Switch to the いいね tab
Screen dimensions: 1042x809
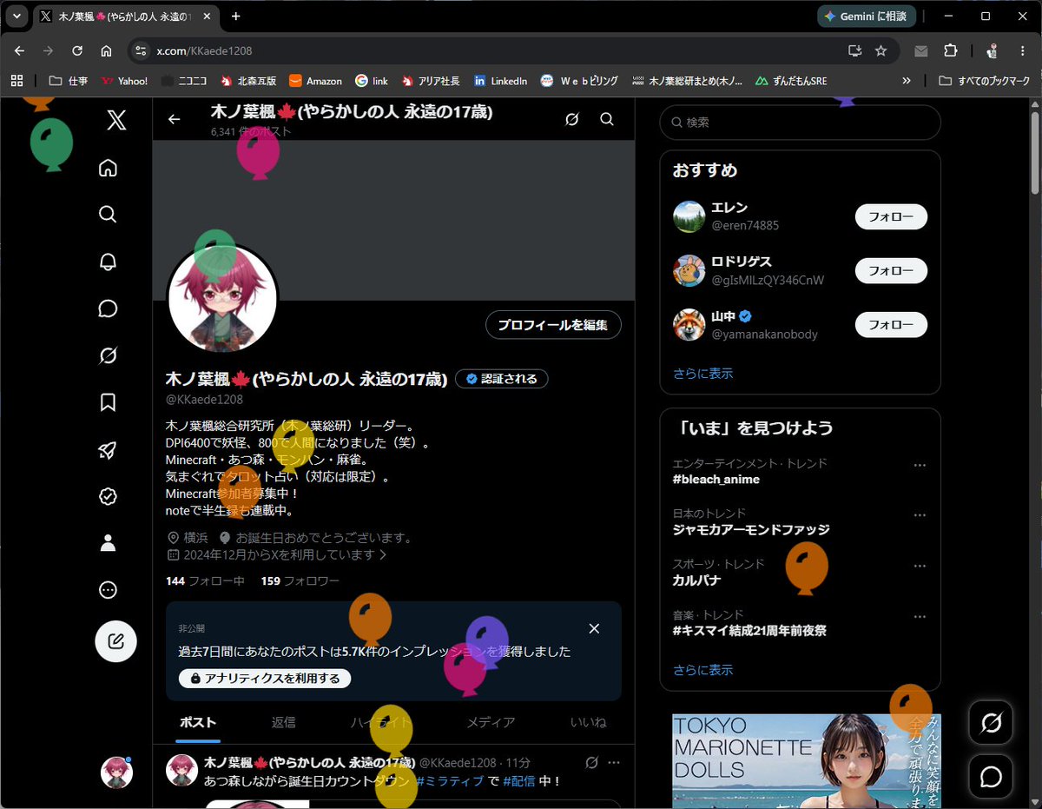point(588,722)
